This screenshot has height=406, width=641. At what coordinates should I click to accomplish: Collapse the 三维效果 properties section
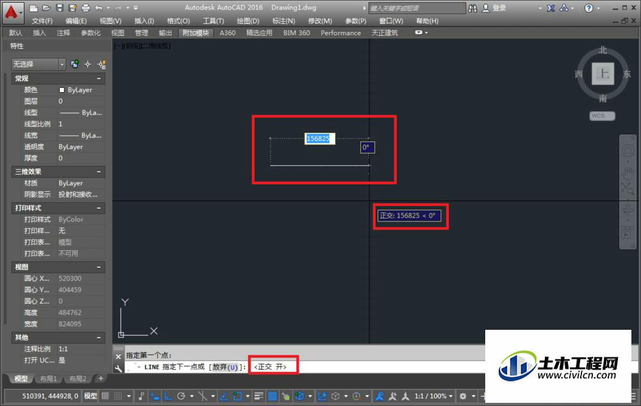pos(99,172)
